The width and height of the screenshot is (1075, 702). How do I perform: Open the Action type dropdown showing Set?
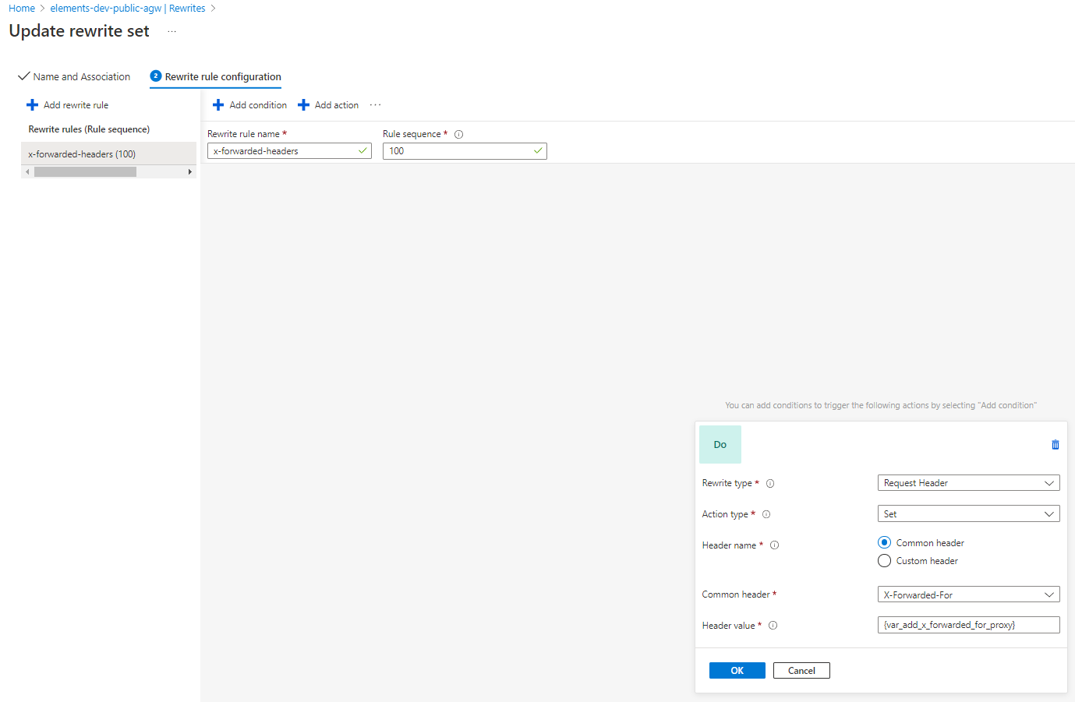pyautogui.click(x=968, y=513)
